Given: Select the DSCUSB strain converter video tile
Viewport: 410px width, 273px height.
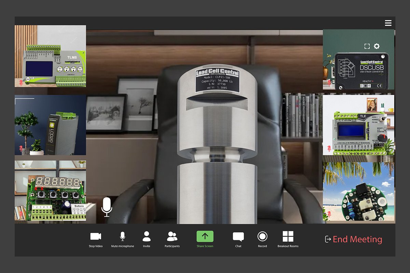Looking at the screenshot, I should click(x=358, y=59).
